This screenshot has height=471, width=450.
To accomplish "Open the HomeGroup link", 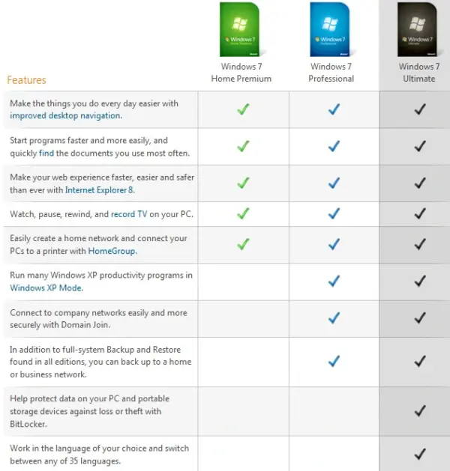I will tap(112, 251).
